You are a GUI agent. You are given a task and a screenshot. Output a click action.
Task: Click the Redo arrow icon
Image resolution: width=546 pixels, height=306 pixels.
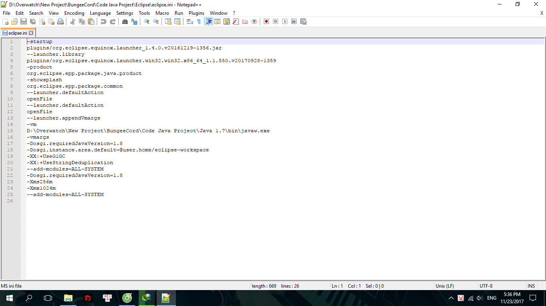point(113,22)
